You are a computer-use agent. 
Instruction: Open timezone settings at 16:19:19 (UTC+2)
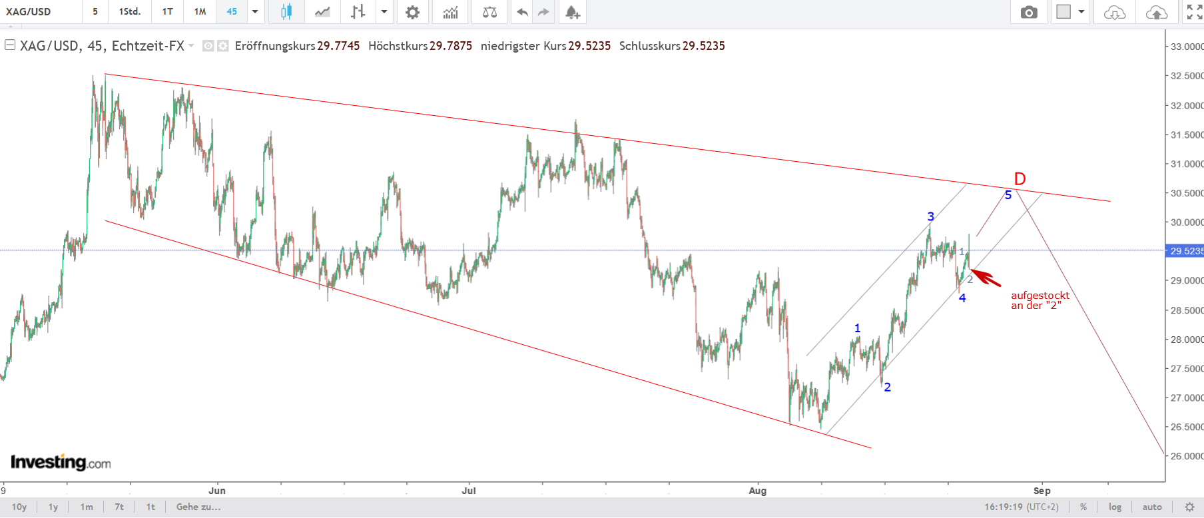click(x=1022, y=507)
